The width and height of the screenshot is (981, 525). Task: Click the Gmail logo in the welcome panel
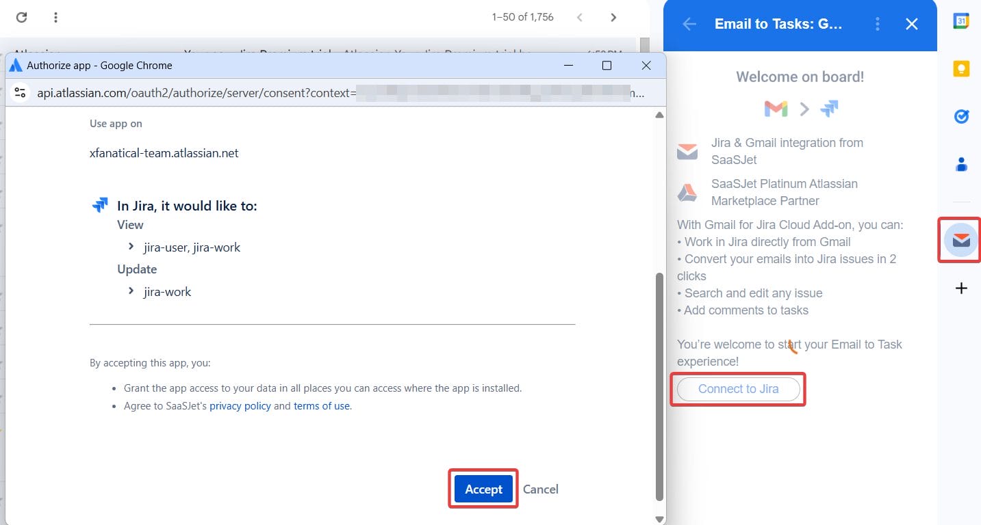coord(775,108)
